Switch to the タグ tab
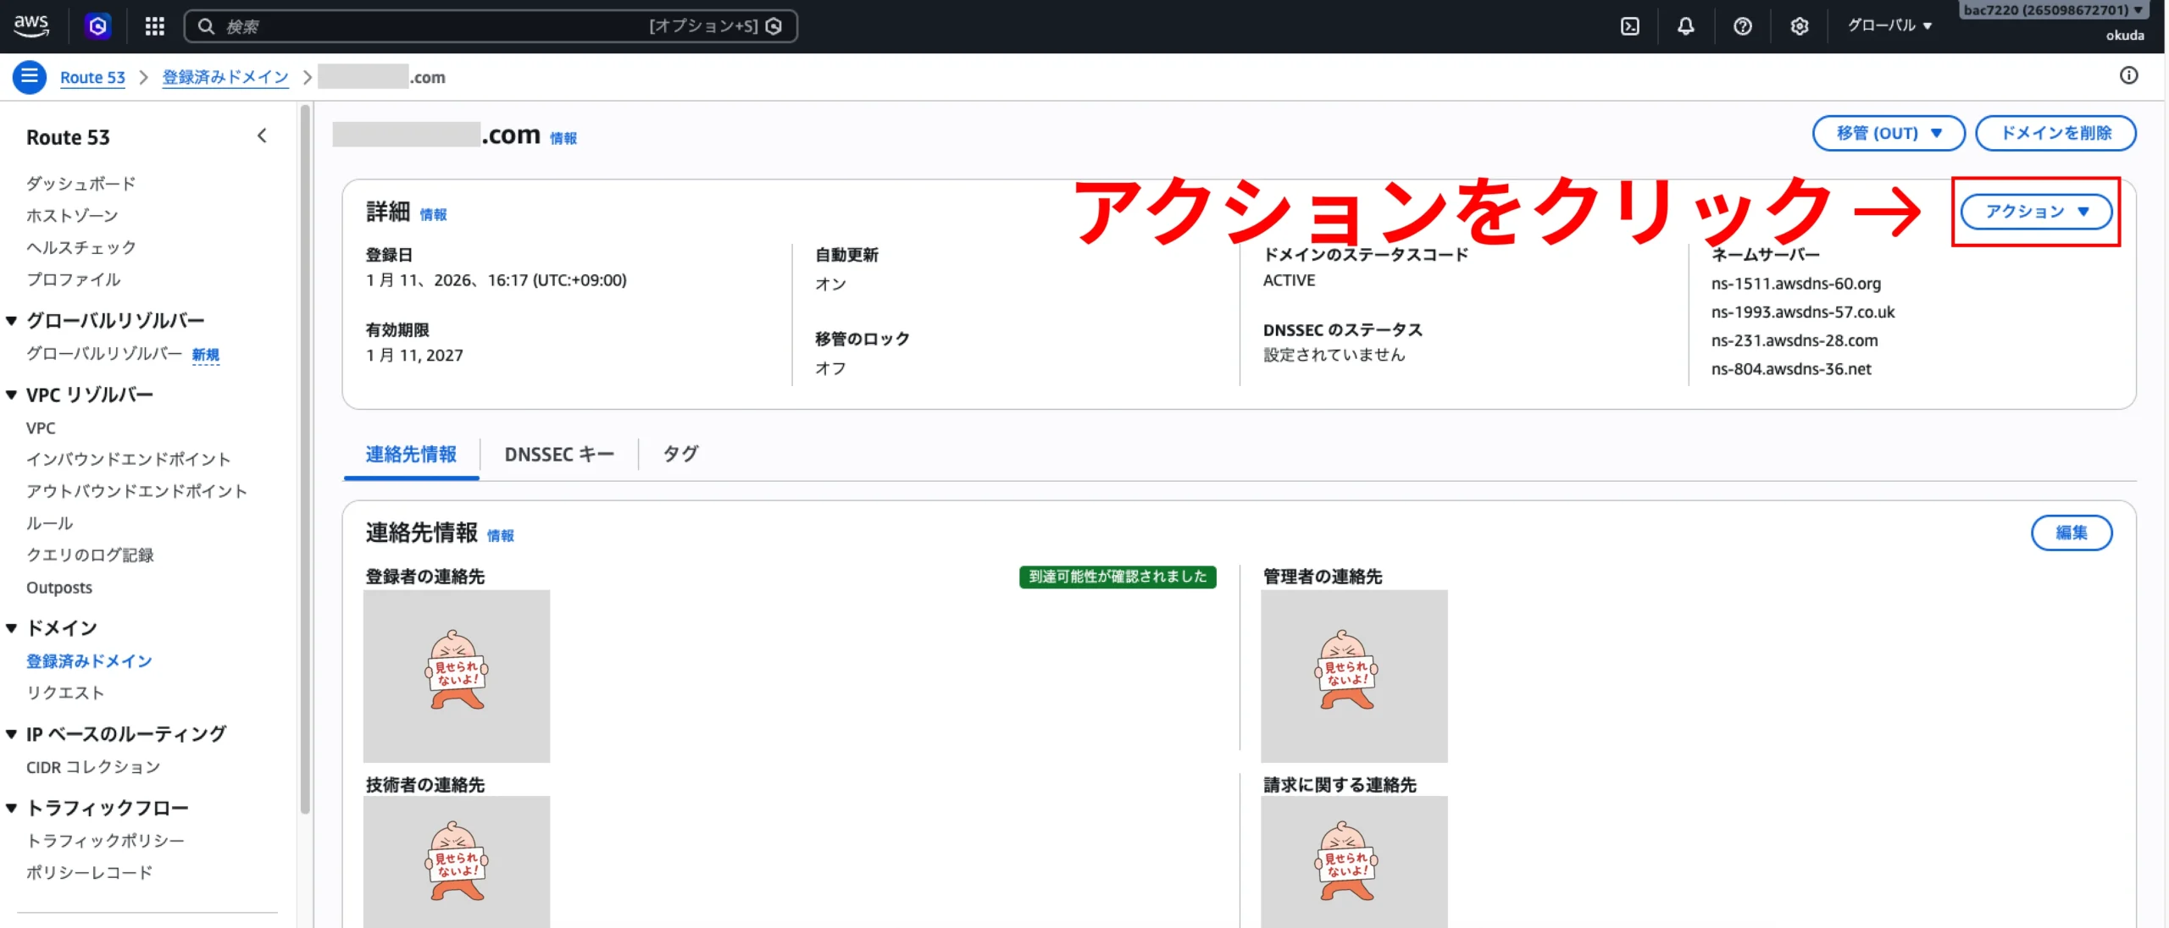The width and height of the screenshot is (2169, 928). click(680, 455)
